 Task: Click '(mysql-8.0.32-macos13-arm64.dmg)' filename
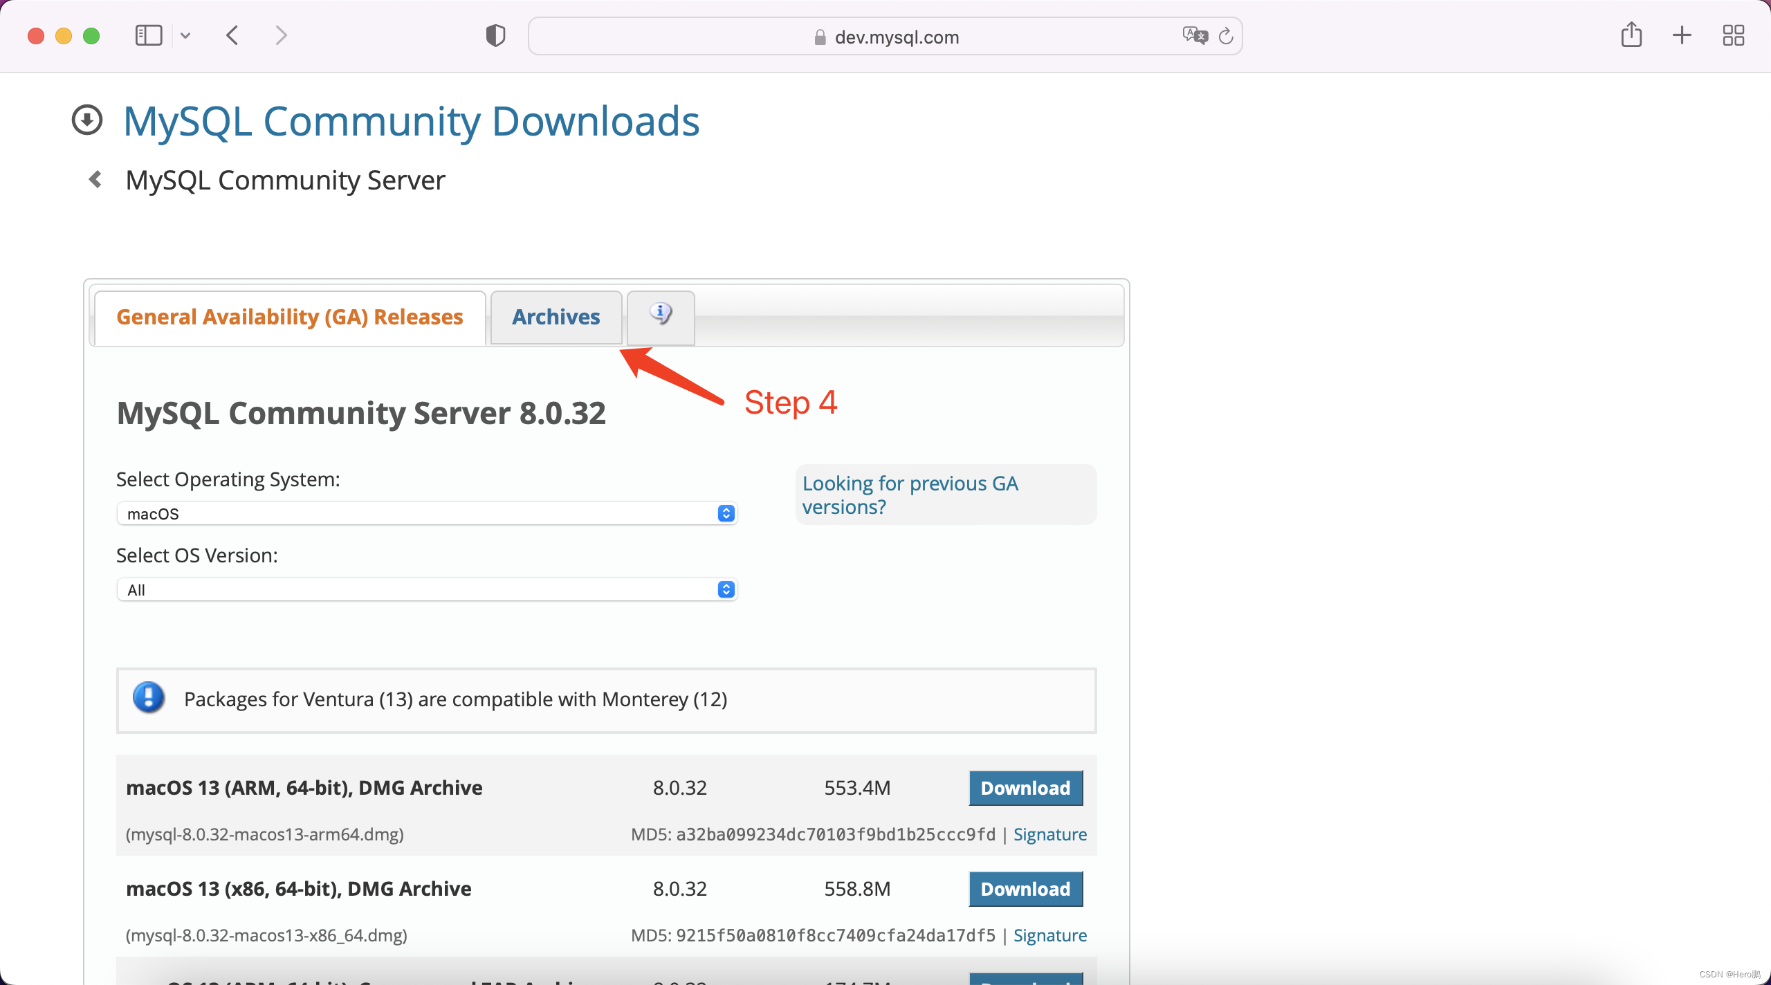click(265, 835)
